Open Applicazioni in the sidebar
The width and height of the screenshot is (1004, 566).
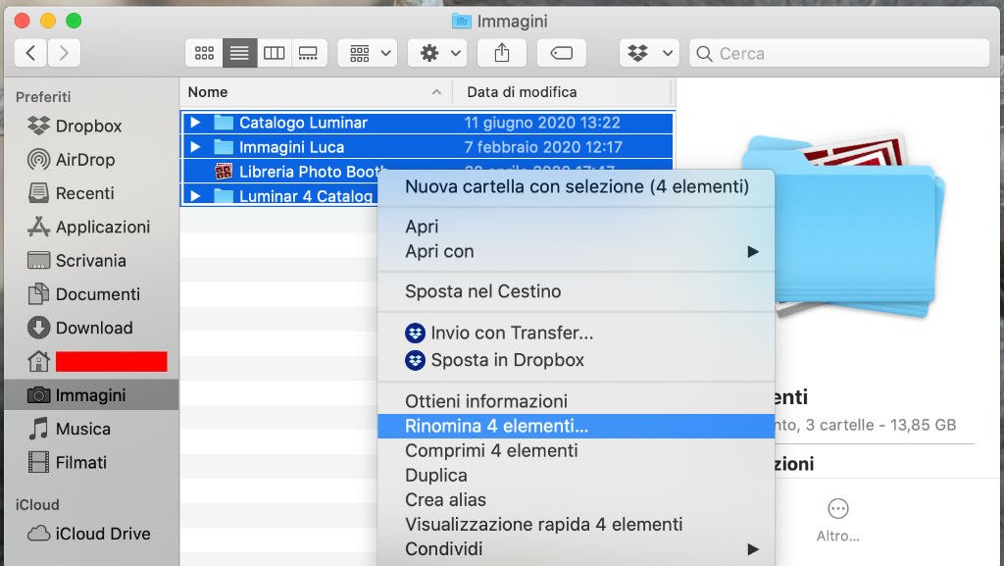(x=89, y=227)
